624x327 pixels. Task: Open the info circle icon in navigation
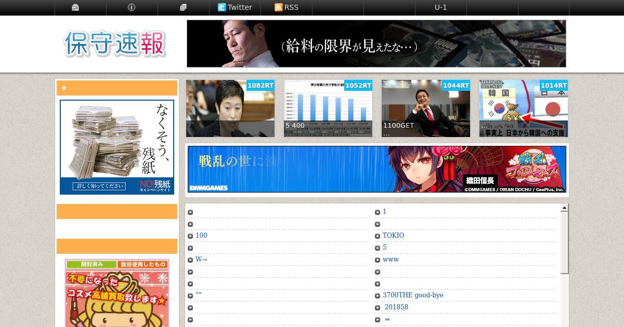coord(132,7)
